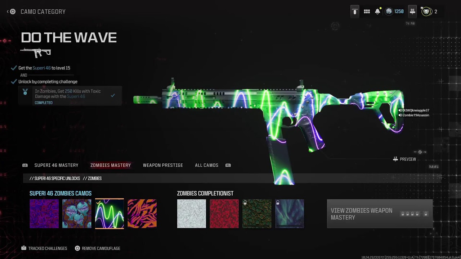The height and width of the screenshot is (259, 461).
Task: Click the "COMPLETED" challenge status
Action: tap(44, 103)
